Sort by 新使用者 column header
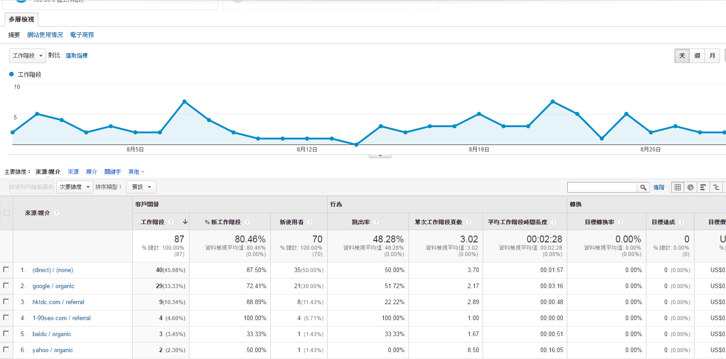 click(x=291, y=222)
